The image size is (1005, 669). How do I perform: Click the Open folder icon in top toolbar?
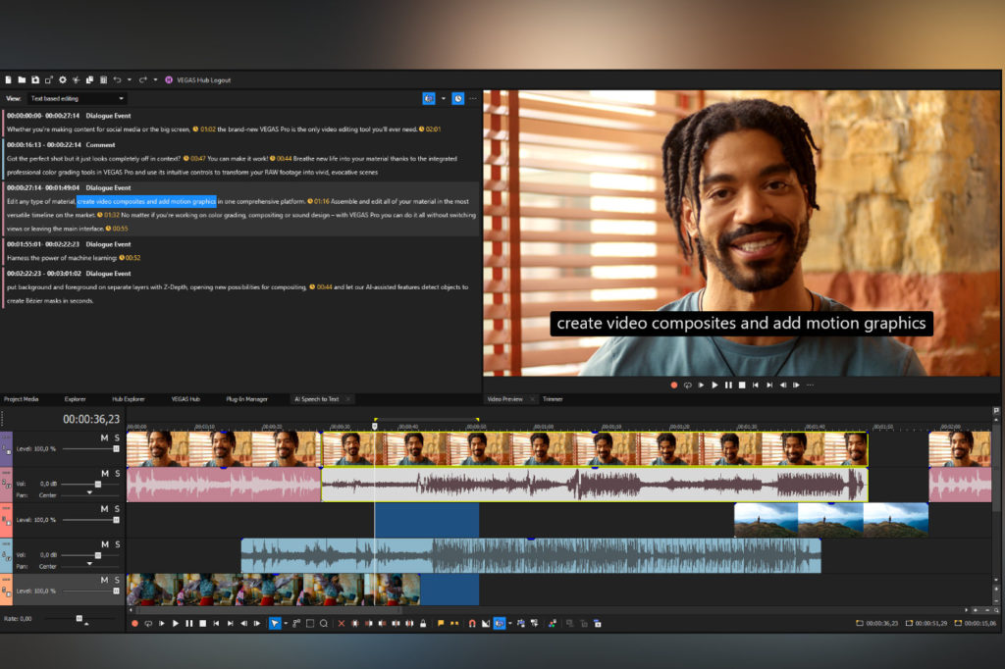(x=22, y=80)
